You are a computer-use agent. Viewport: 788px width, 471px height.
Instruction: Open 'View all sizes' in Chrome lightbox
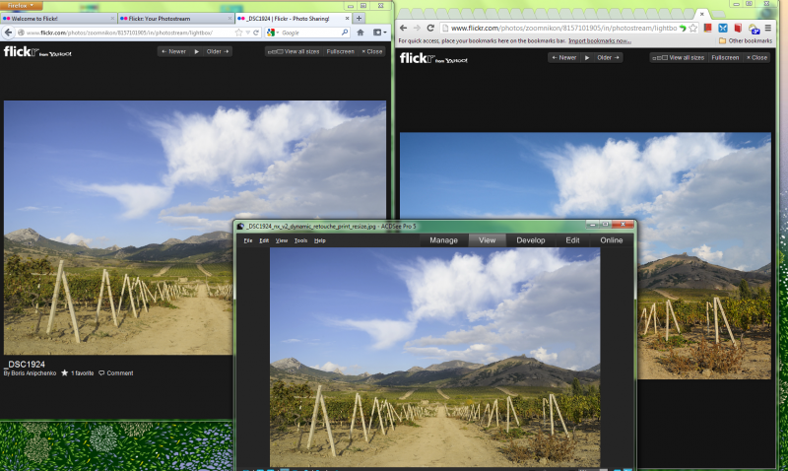tap(679, 57)
